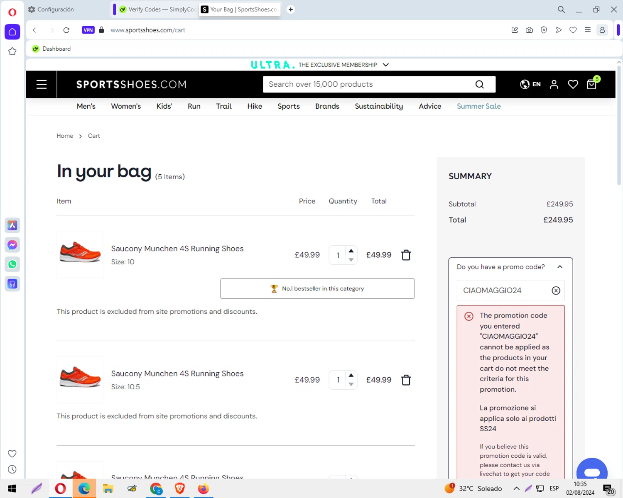This screenshot has height=498, width=623.
Task: Show hidden system tray icons chevron
Action: click(516, 488)
